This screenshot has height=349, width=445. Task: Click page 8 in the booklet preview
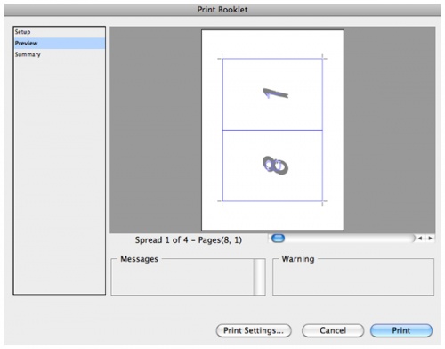pyautogui.click(x=272, y=166)
